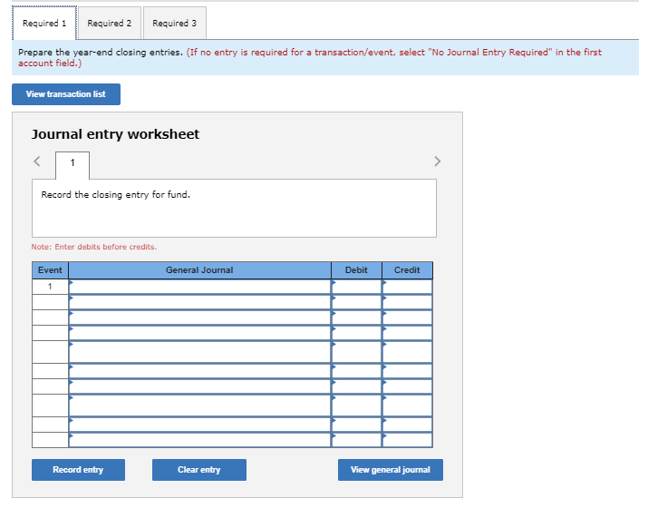Select third row General Journal account field
Image resolution: width=648 pixels, height=508 pixels.
tap(199, 317)
